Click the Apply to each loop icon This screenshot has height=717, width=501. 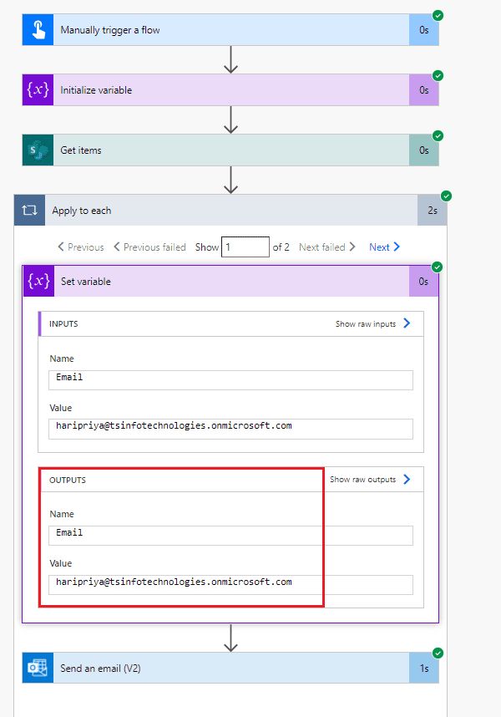29,210
